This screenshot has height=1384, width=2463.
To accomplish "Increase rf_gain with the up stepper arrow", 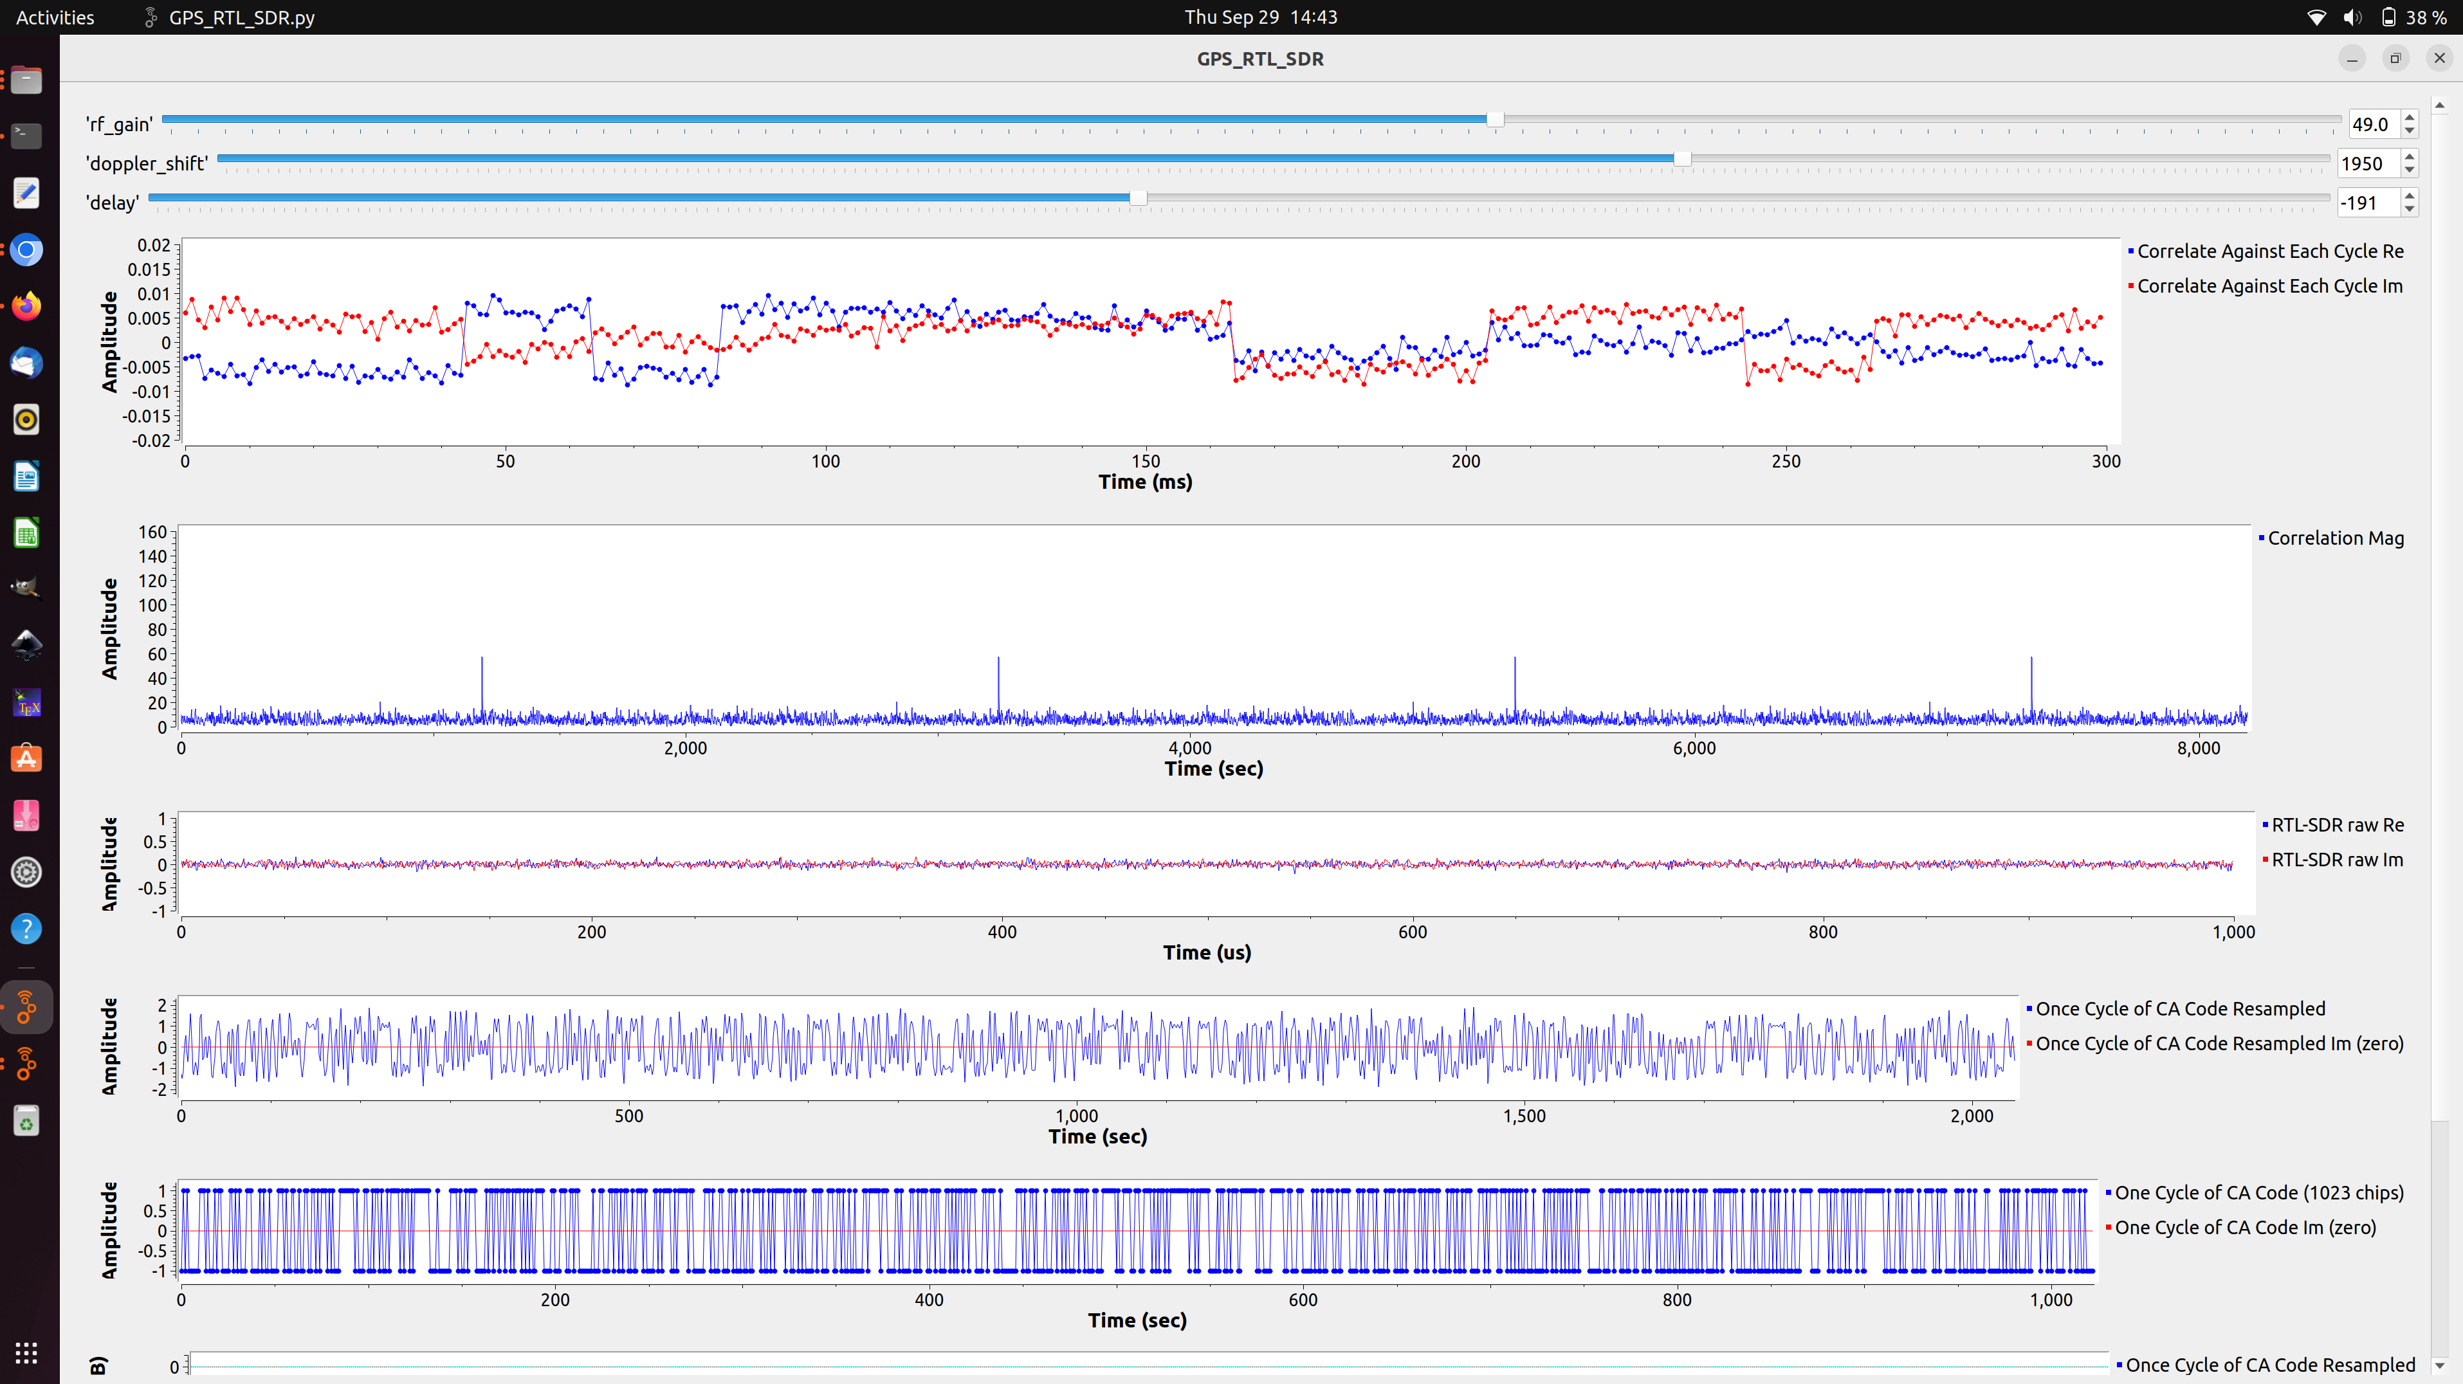I will click(x=2410, y=118).
